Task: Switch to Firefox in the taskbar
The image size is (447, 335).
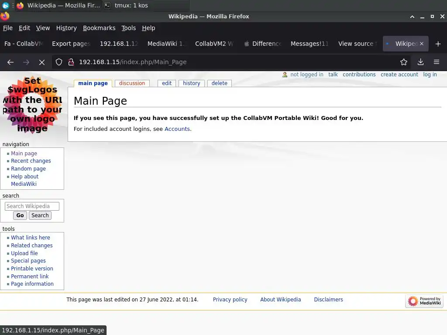Action: 59,5
